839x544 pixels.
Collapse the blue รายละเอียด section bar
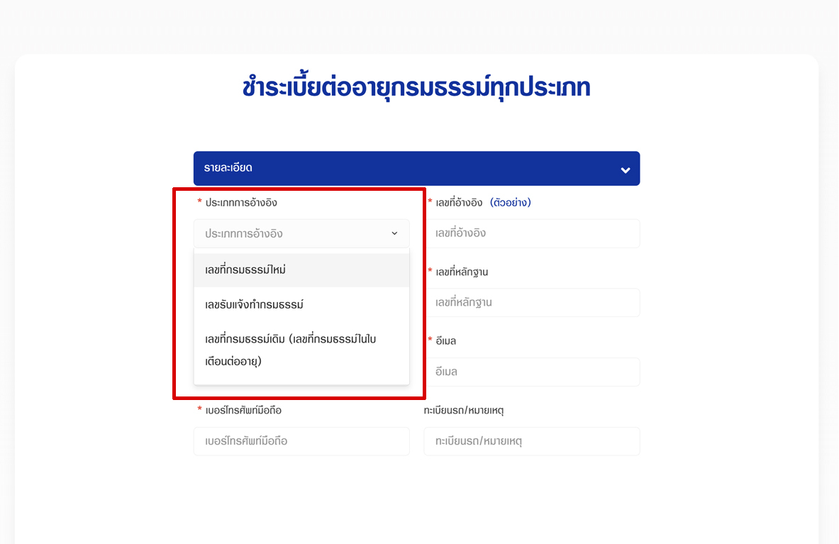416,169
